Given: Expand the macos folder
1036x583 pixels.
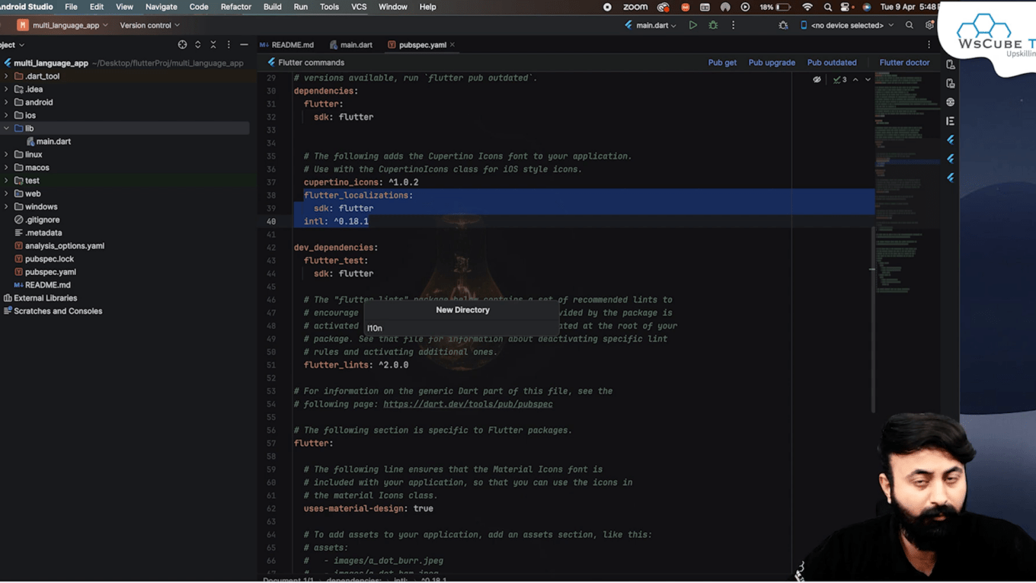Looking at the screenshot, I should click(x=7, y=168).
